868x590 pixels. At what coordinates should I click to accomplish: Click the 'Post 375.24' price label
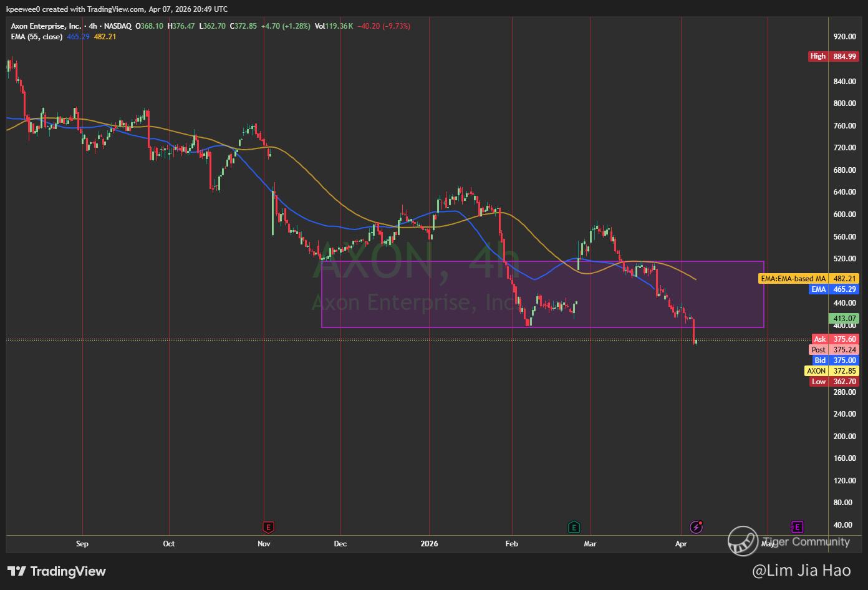(834, 350)
